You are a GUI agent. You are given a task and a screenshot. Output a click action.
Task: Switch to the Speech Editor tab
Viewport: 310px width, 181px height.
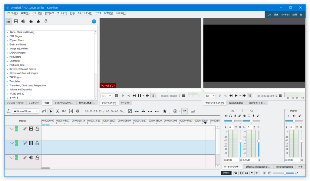(x=236, y=103)
